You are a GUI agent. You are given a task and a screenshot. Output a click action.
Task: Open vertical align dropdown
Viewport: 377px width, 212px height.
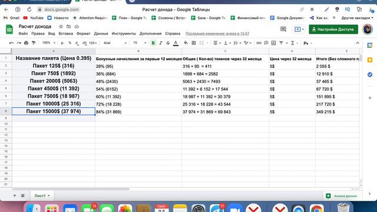point(227,43)
